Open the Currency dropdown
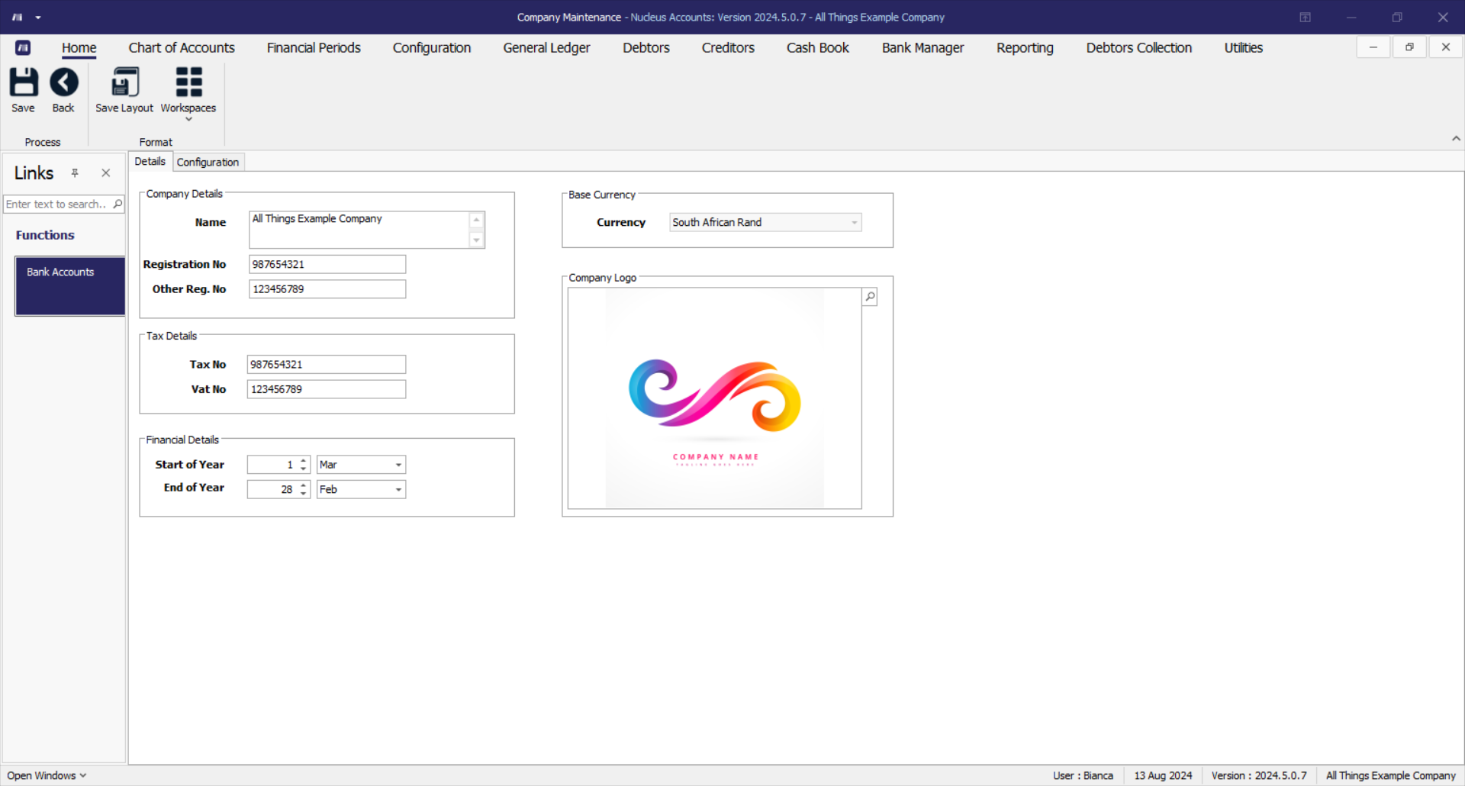This screenshot has width=1465, height=786. 854,223
